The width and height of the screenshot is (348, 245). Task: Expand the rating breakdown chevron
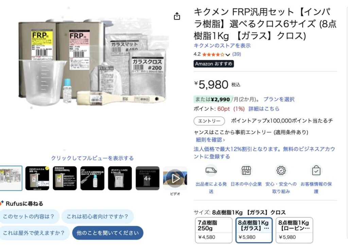228,55
